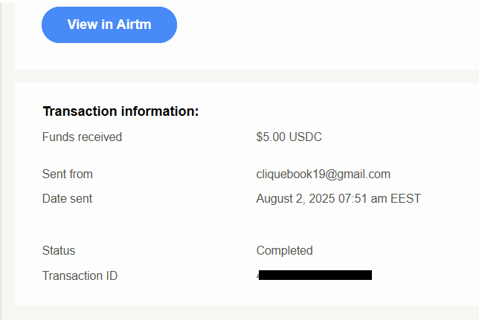Click the Transaction ID label
The height and width of the screenshot is (320, 479).
pos(80,275)
